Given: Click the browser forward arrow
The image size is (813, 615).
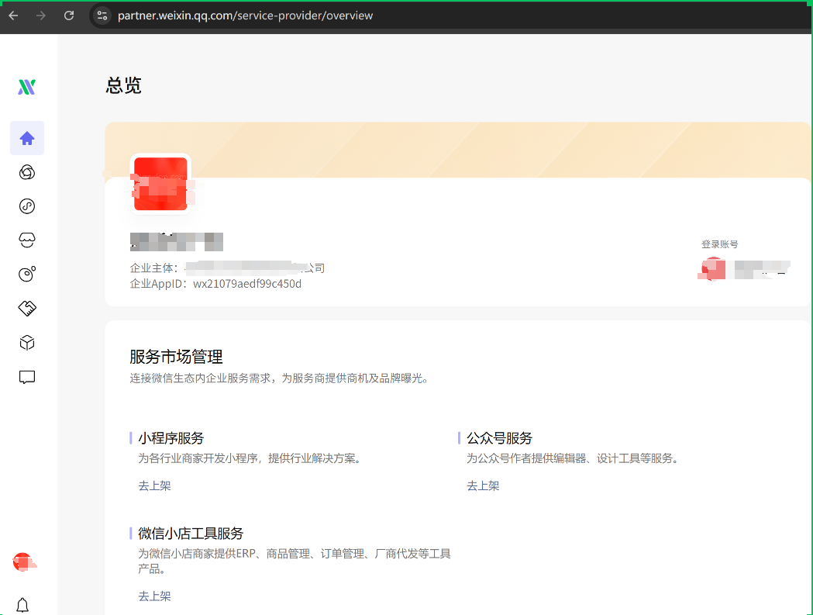Looking at the screenshot, I should click(x=41, y=16).
